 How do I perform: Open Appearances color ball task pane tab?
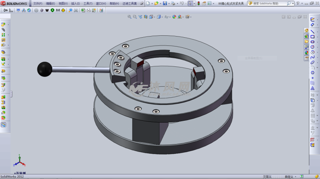(306, 52)
